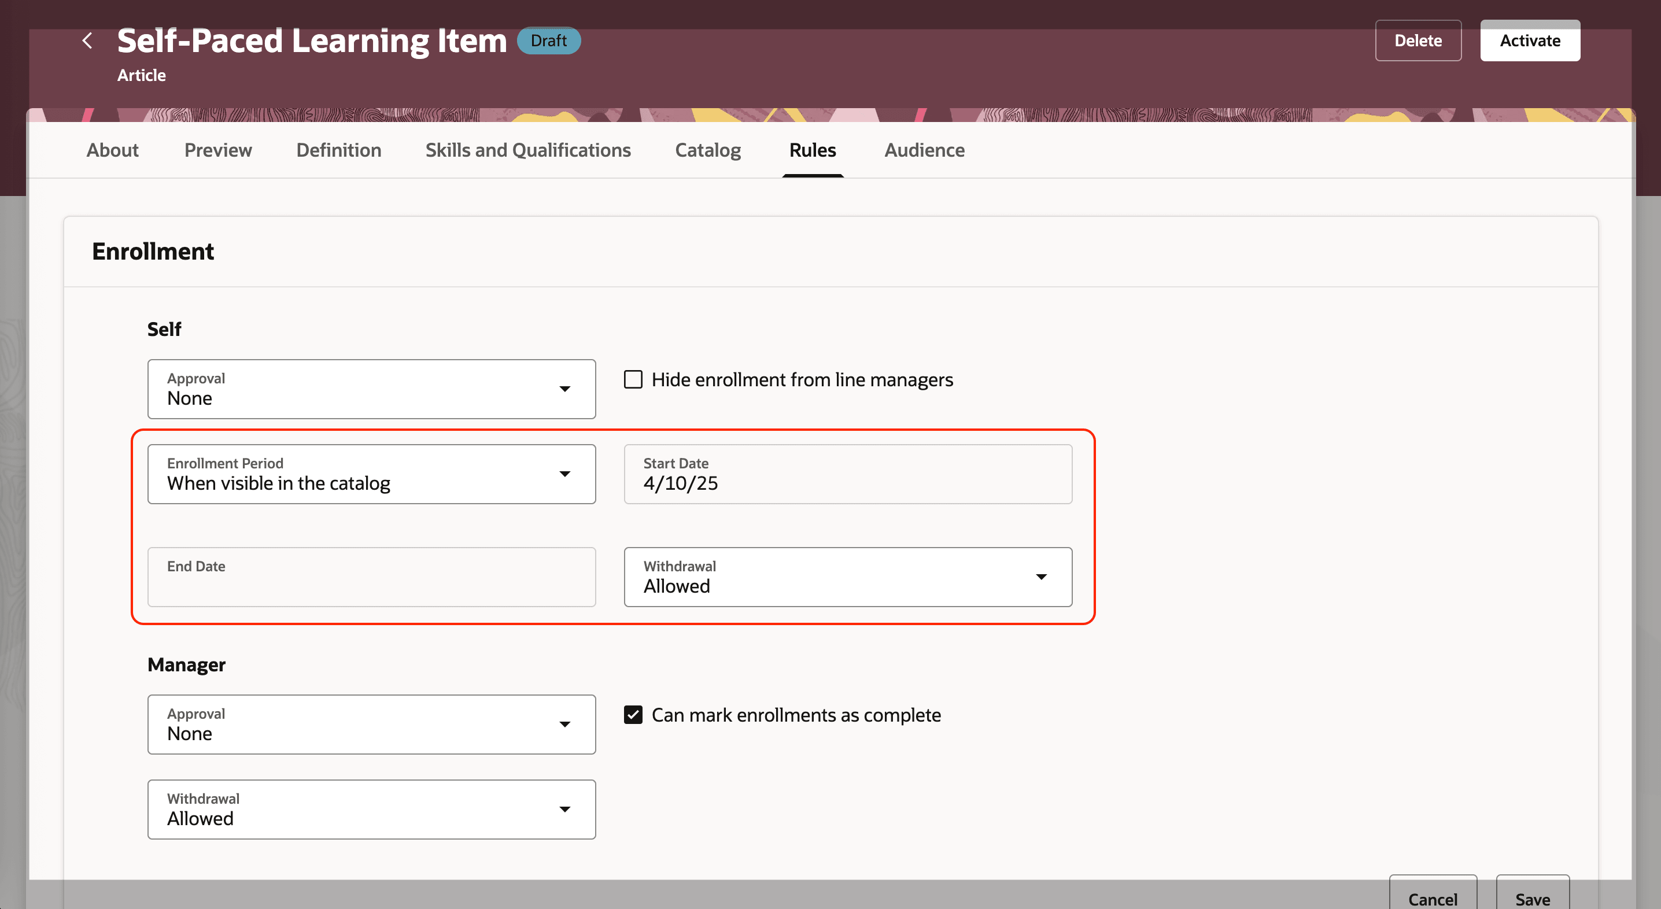Open Manager Withdrawal dropdown
The image size is (1661, 909).
click(564, 809)
